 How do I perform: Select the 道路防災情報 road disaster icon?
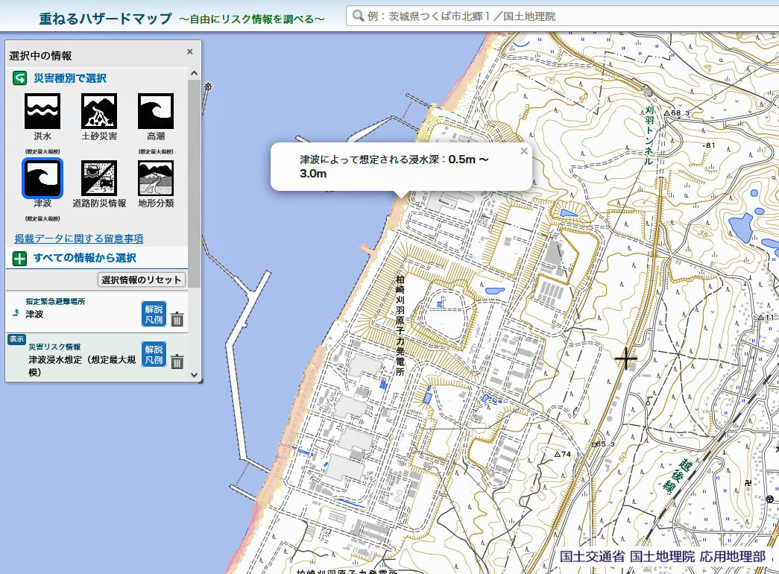(99, 178)
